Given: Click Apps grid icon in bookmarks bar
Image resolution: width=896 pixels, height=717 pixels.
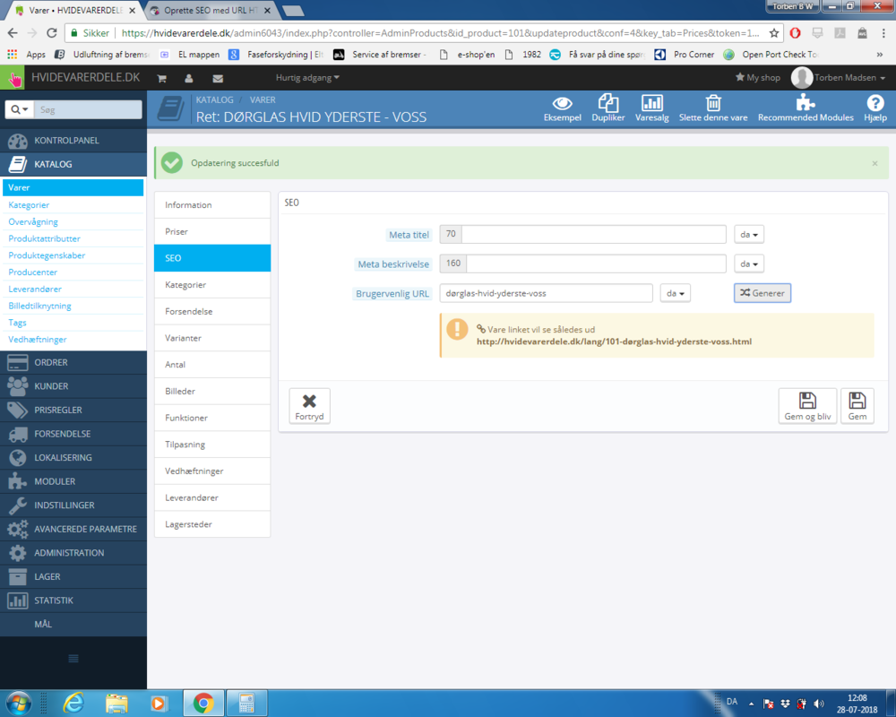Looking at the screenshot, I should [x=12, y=55].
